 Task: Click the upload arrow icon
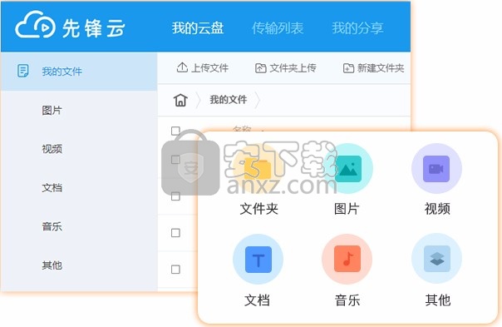pyautogui.click(x=182, y=67)
